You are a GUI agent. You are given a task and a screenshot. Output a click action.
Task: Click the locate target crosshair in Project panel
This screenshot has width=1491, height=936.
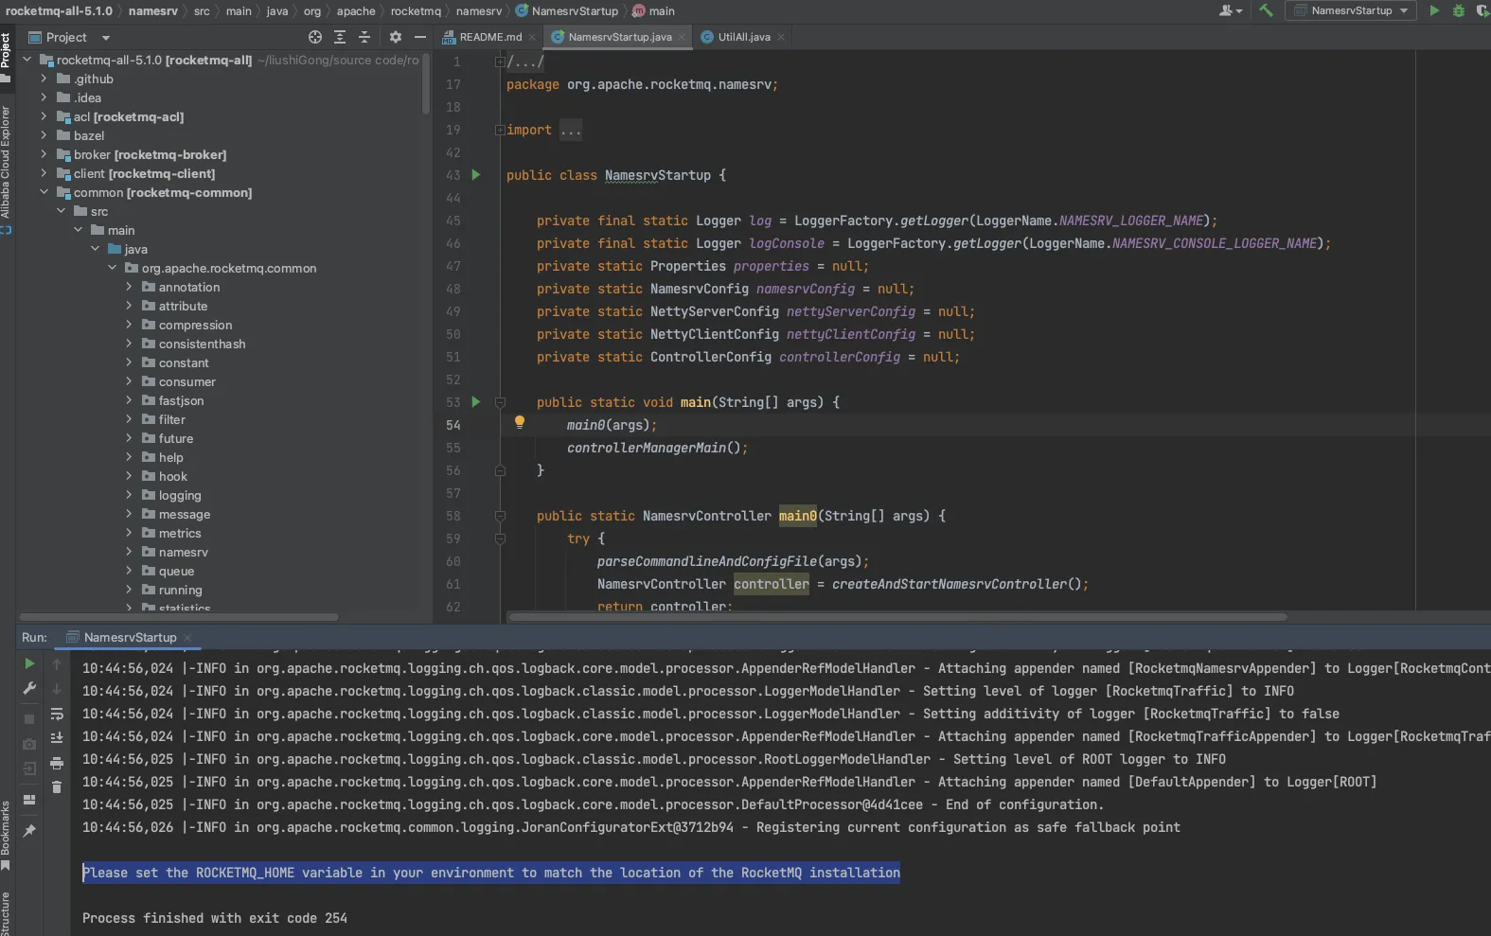point(315,37)
